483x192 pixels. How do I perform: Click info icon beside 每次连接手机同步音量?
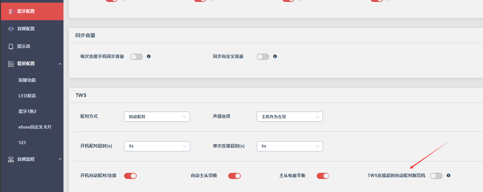pos(149,56)
